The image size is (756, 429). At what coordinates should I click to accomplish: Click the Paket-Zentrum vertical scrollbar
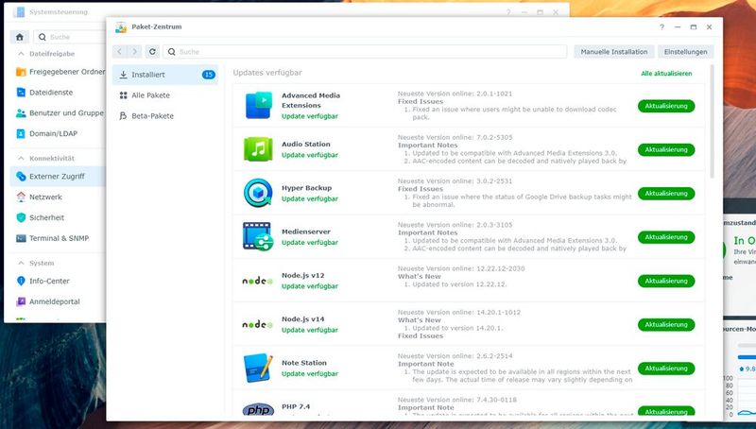click(712, 121)
